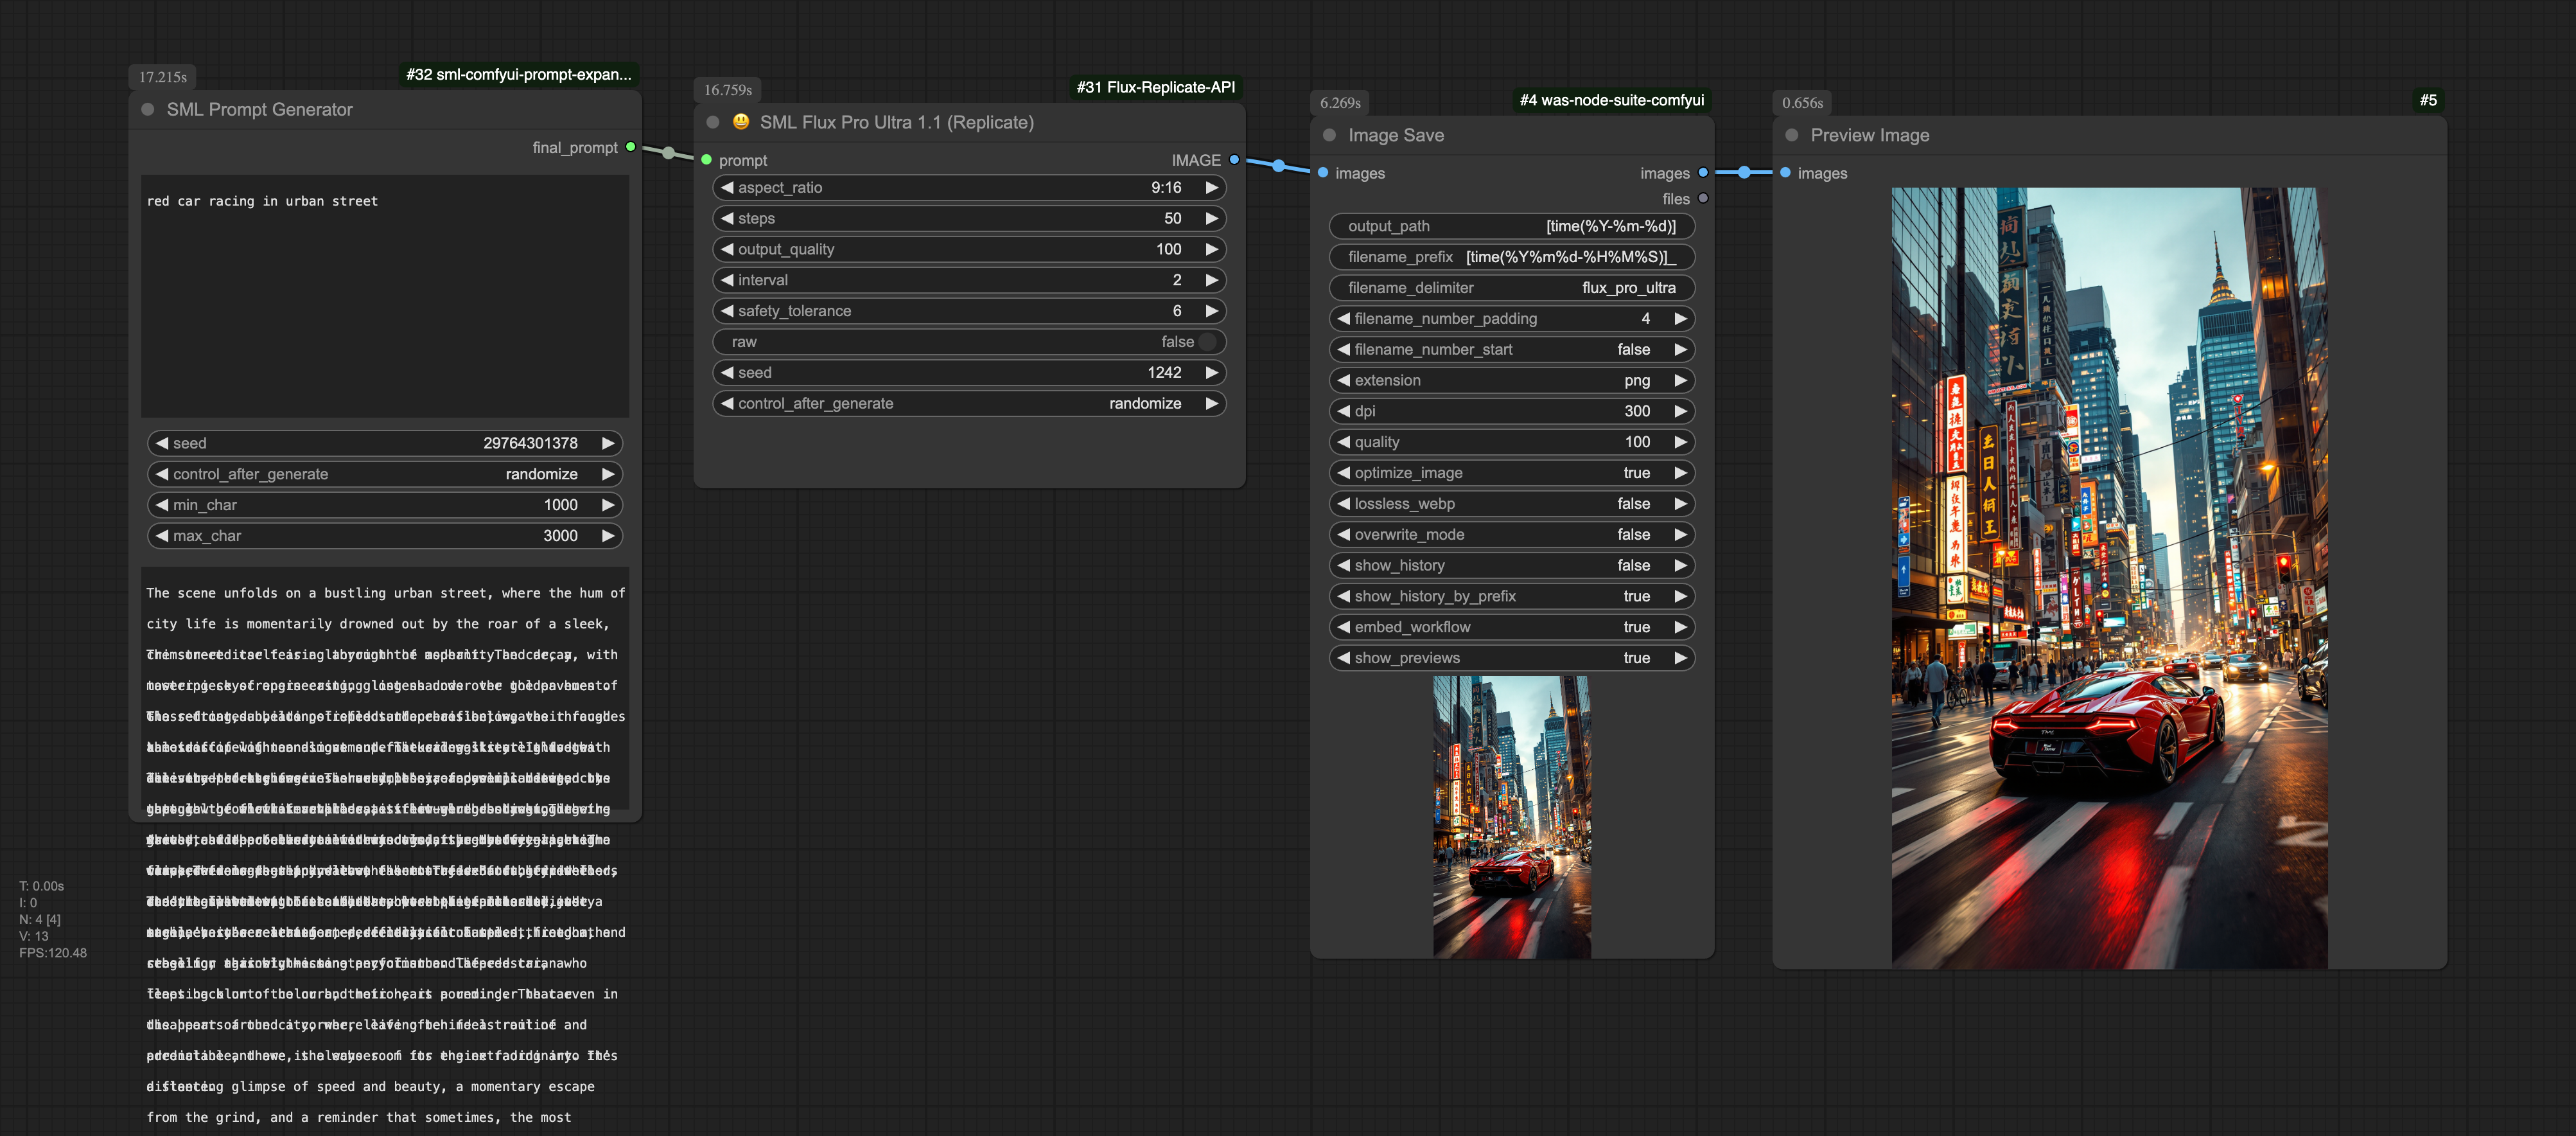Increase filename_number_padding with right arrow
Screen dimensions: 2576x1136
[1680, 318]
